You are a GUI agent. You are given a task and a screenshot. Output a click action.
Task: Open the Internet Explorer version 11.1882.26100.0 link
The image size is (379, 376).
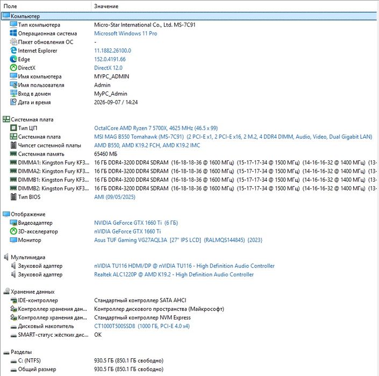(112, 51)
